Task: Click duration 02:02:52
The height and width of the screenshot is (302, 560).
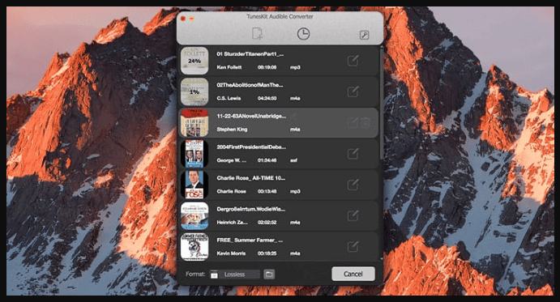Action: click(267, 223)
